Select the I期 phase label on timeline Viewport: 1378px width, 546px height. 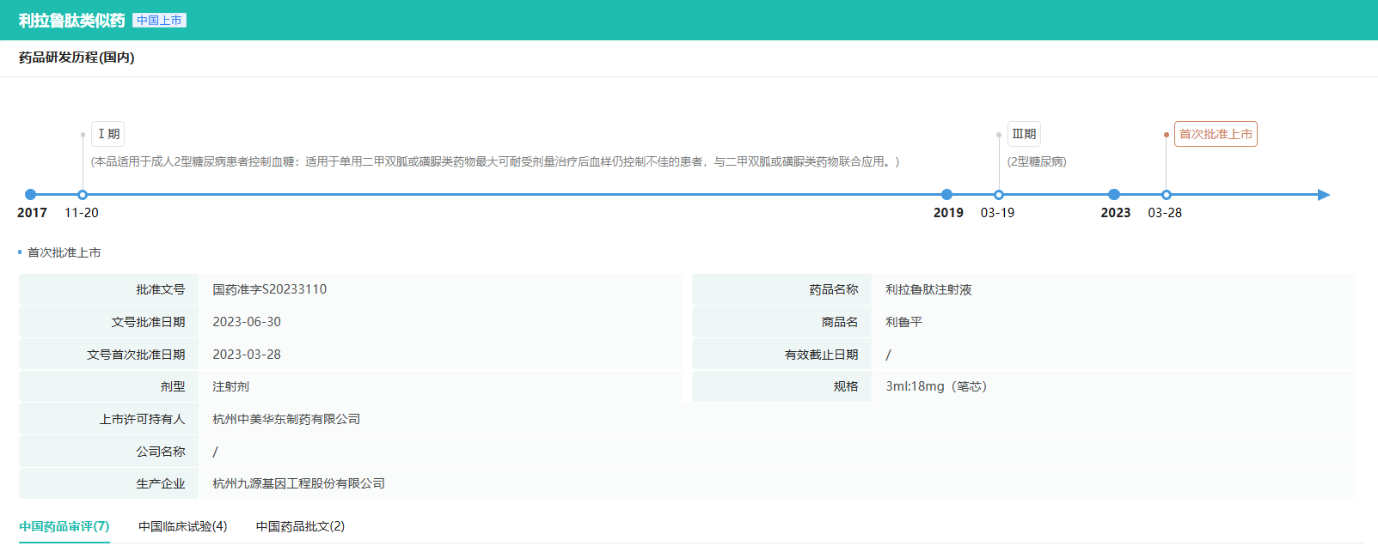tap(108, 134)
